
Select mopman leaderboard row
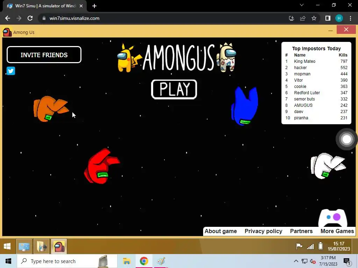click(316, 74)
